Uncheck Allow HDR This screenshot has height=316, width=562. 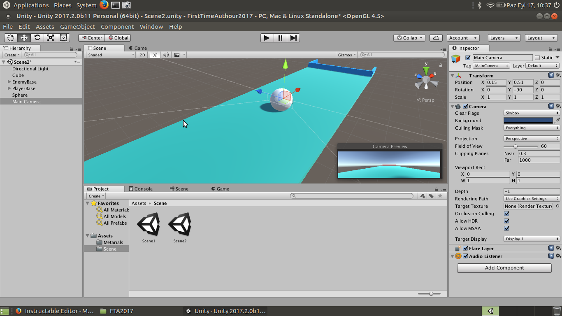pos(506,221)
